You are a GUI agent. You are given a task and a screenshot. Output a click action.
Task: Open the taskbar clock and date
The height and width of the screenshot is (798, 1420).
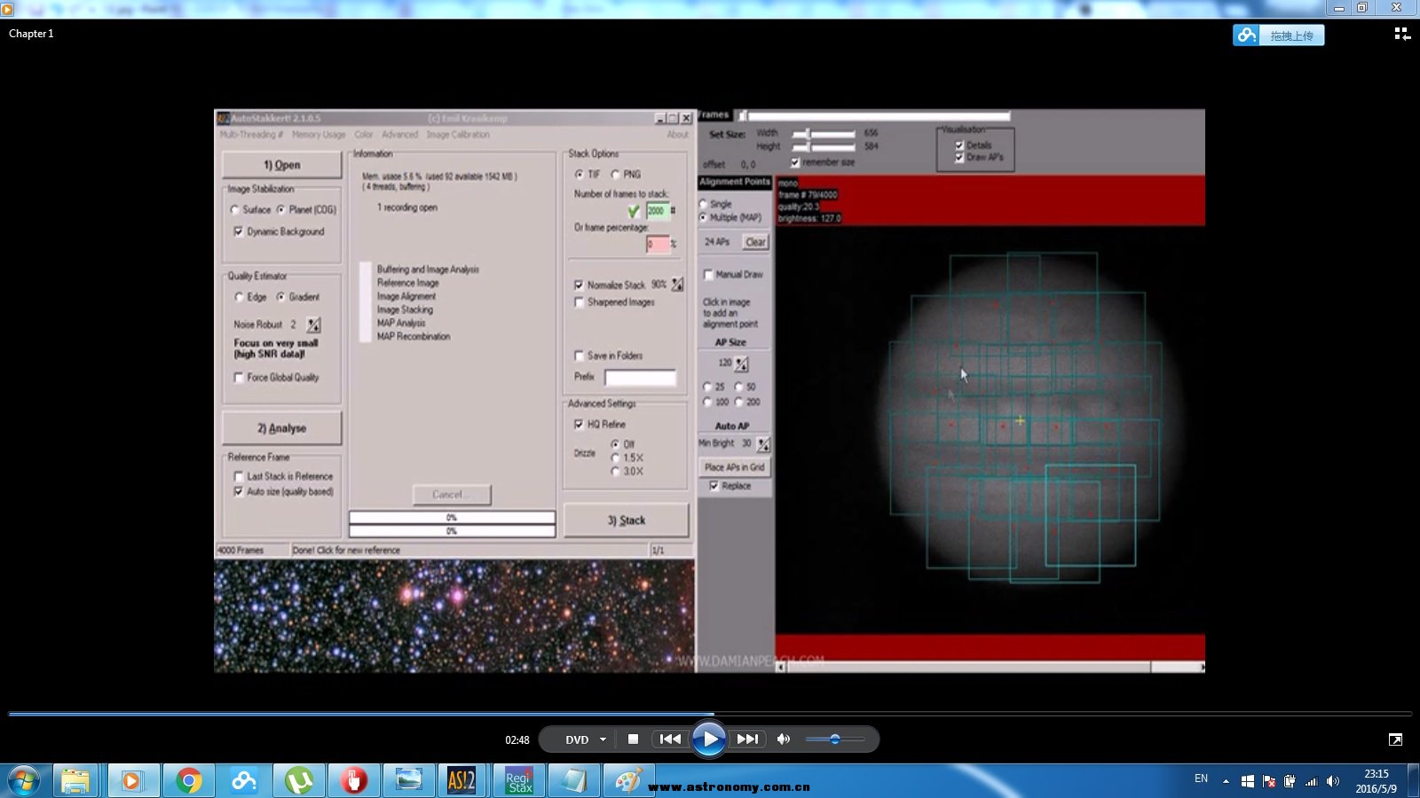pos(1376,781)
